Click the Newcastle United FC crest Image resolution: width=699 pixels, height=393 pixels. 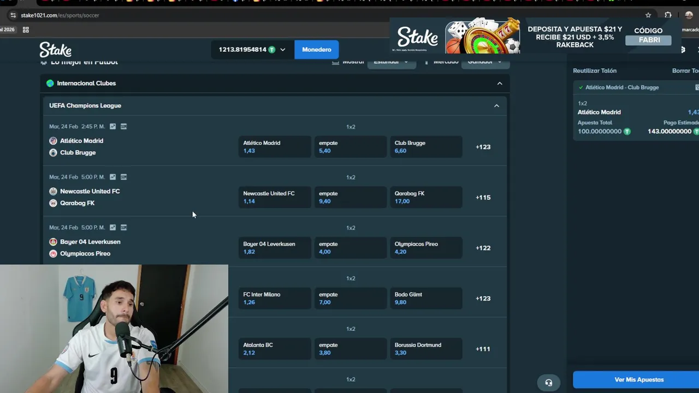[x=53, y=191]
